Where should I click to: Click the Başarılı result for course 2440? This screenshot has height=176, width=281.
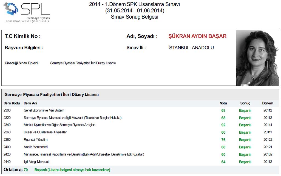245,162
